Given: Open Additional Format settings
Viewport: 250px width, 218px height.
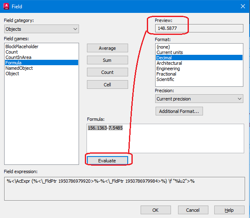Looking at the screenshot, I should point(179,111).
